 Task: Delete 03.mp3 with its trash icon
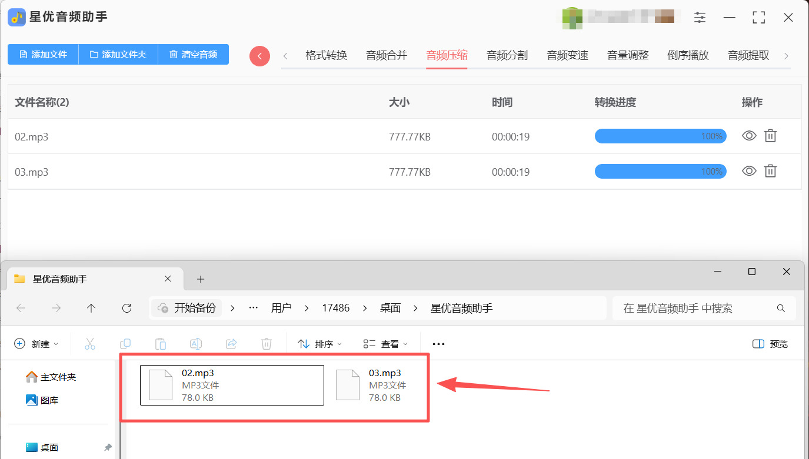tap(770, 172)
